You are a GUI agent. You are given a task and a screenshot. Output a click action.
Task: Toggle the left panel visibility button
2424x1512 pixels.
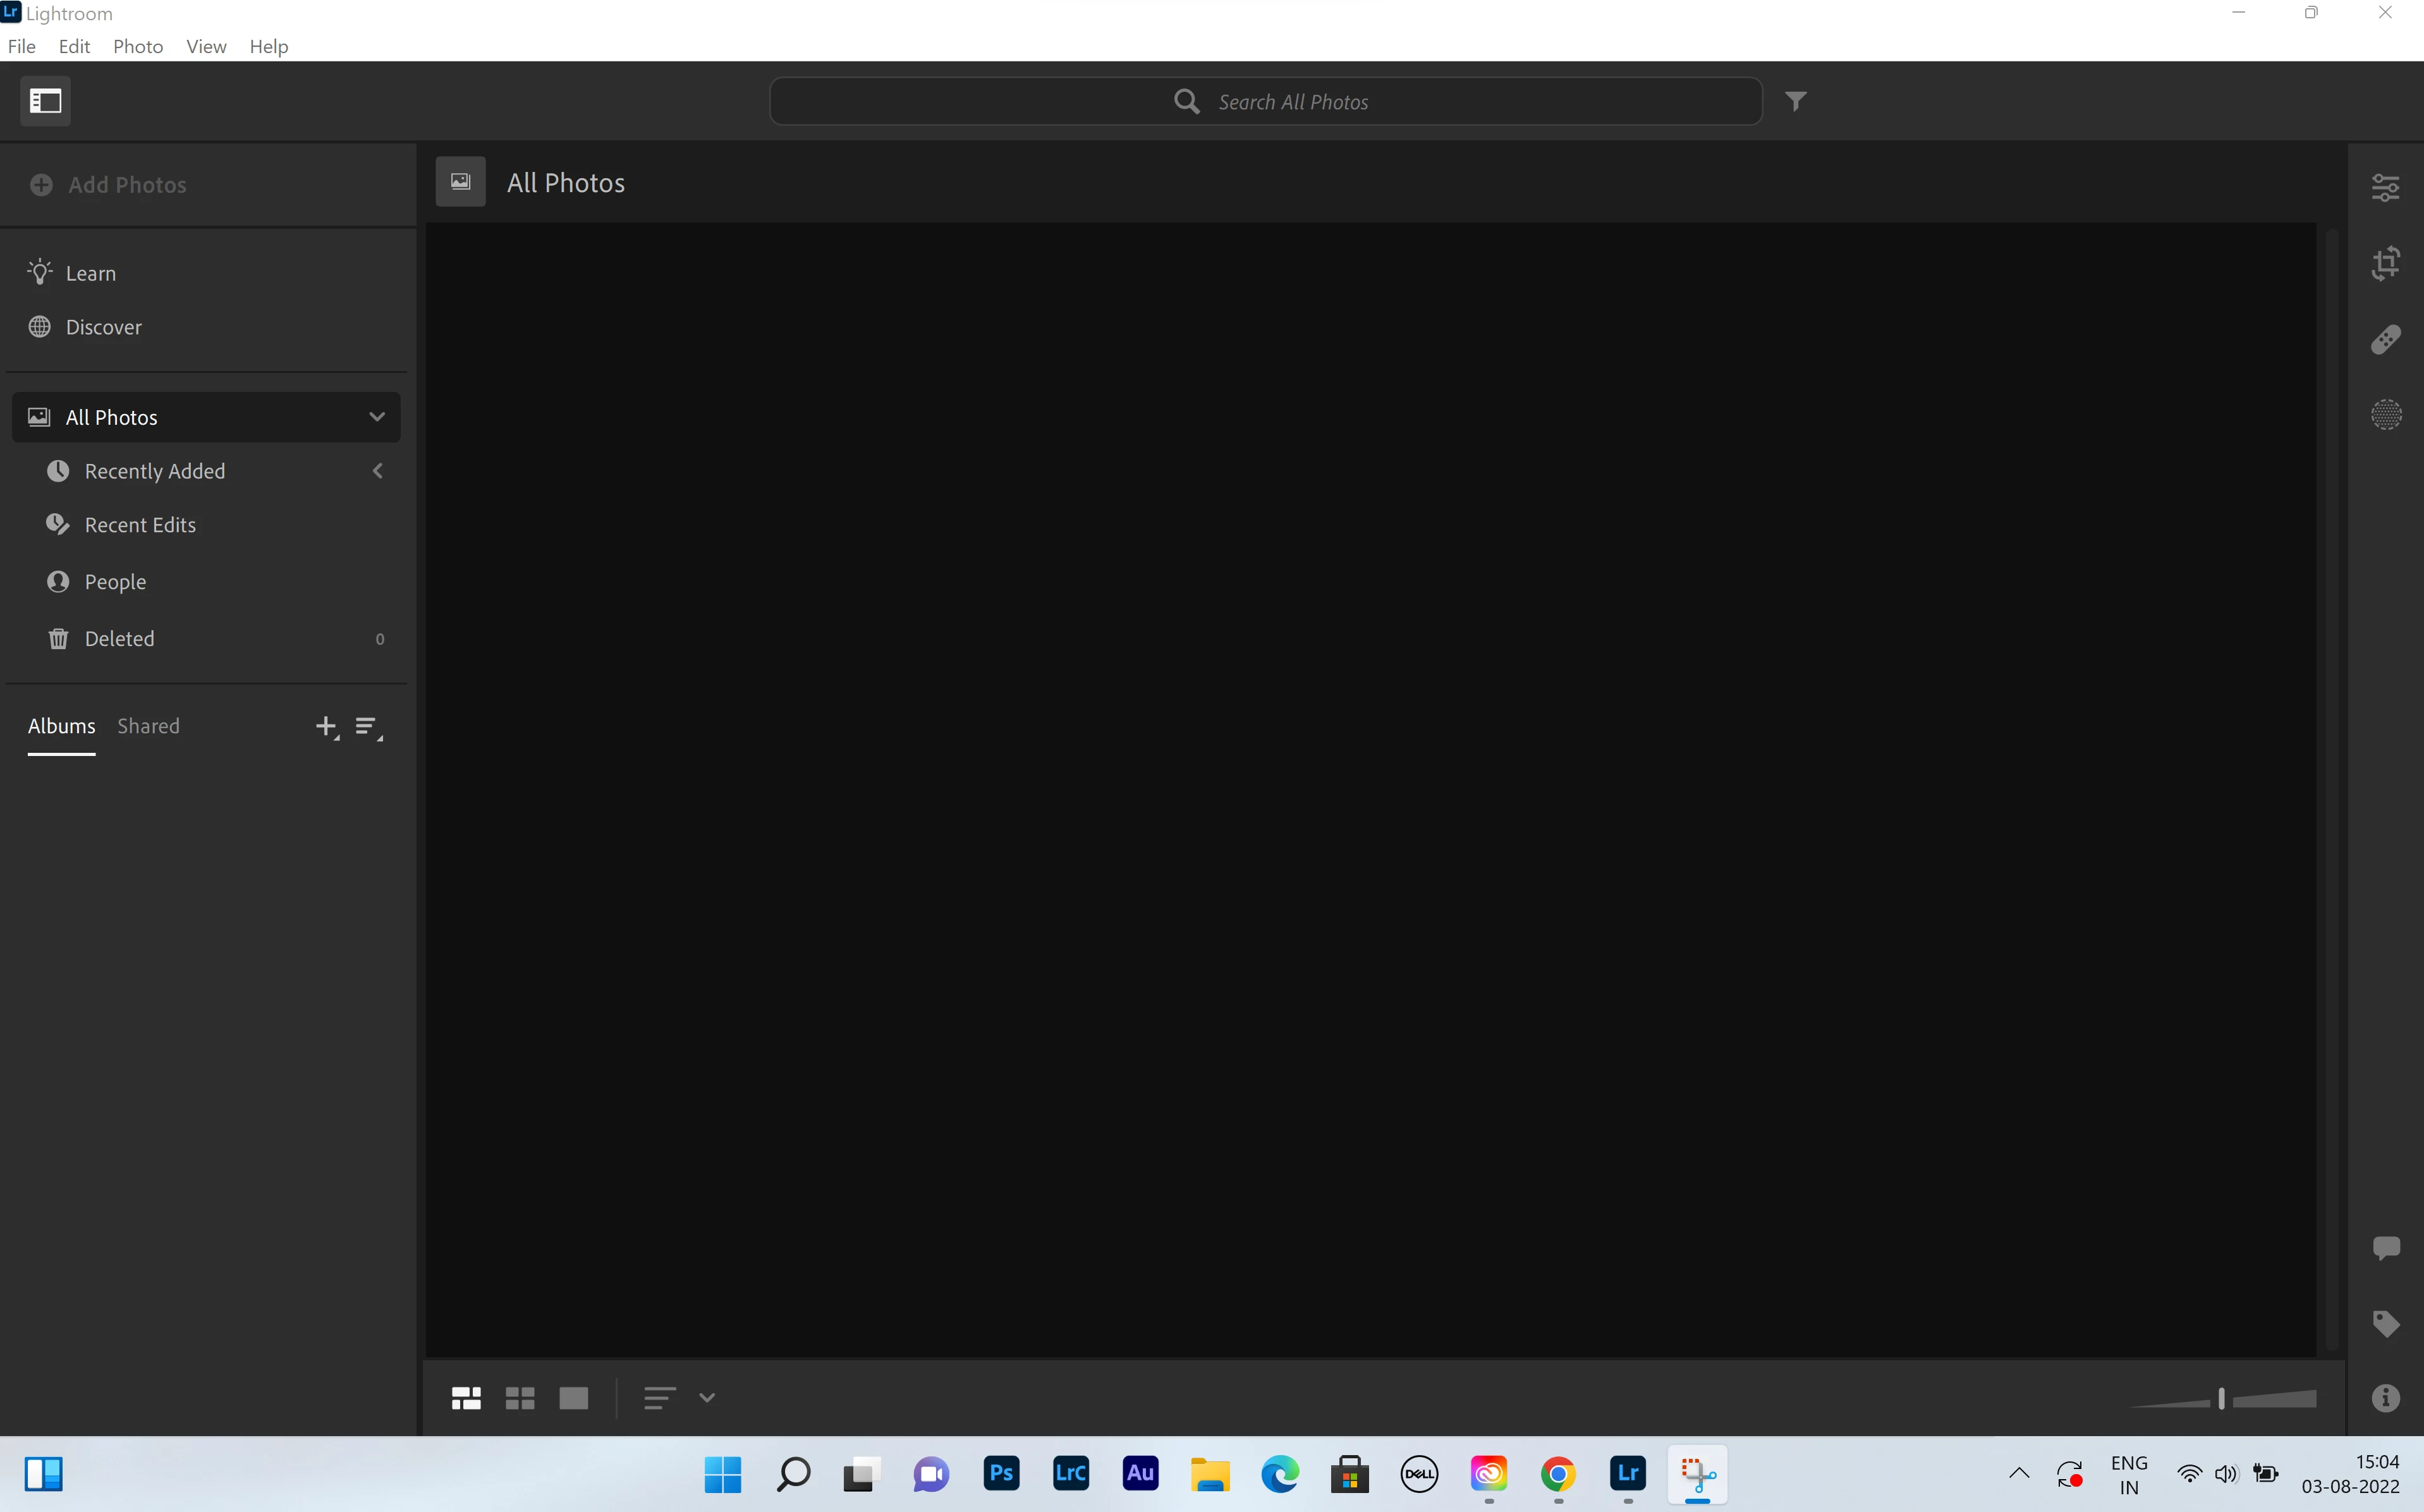point(45,101)
